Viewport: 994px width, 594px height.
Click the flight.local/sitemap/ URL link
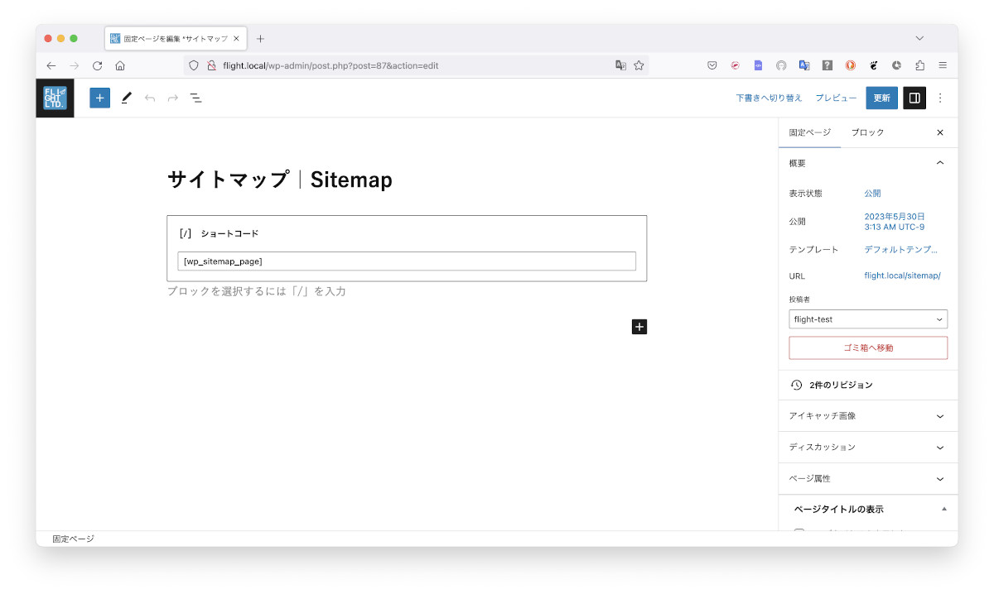(902, 276)
